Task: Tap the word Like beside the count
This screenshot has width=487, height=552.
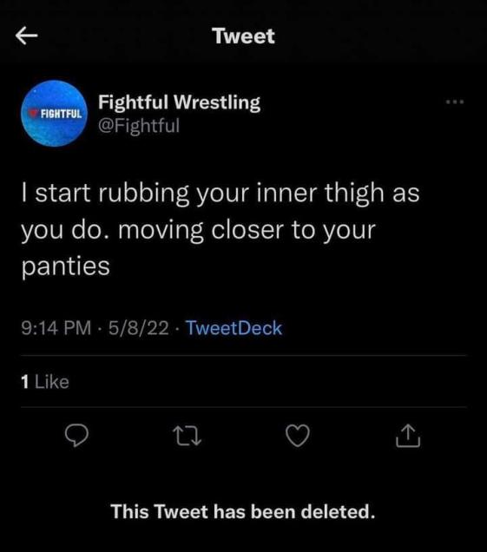Action: (x=52, y=382)
